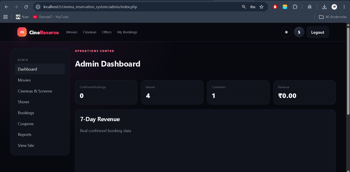Viewport: 350px width, 172px height.
Task: Click the address bar URL
Action: click(90, 7)
